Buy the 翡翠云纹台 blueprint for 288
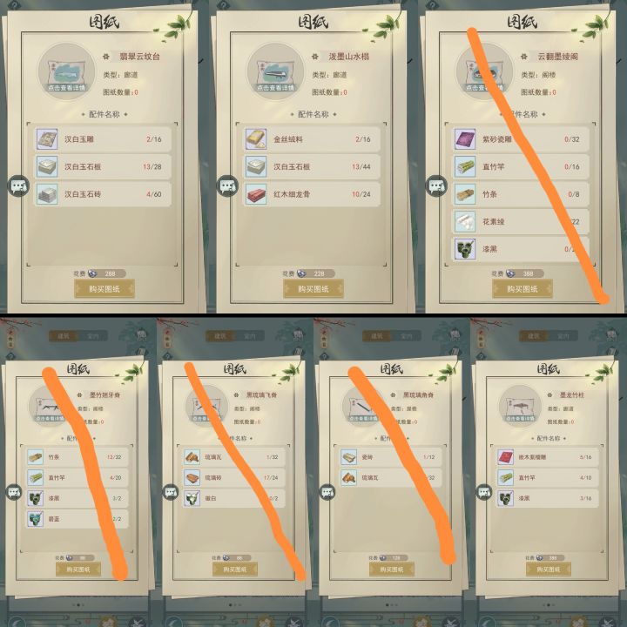627x627 pixels. pyautogui.click(x=104, y=289)
